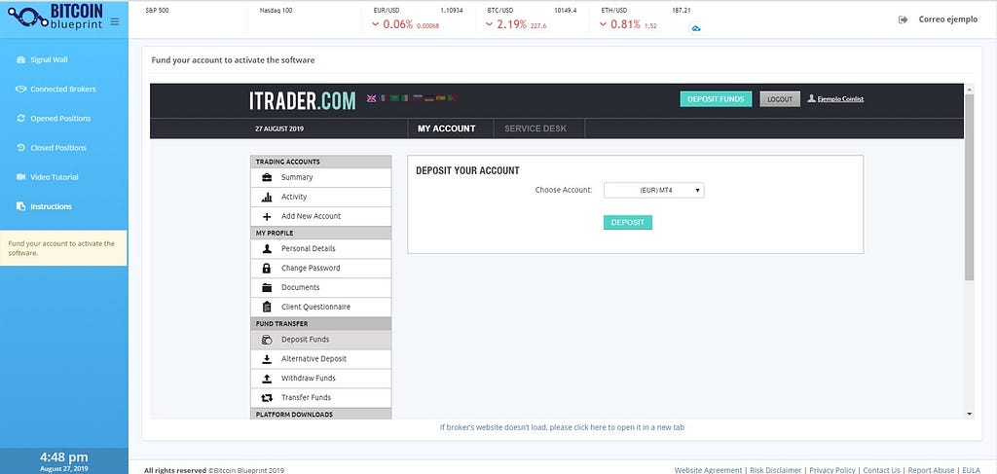Click the Signal Wall sidebar icon
997x474 pixels.
click(x=20, y=59)
